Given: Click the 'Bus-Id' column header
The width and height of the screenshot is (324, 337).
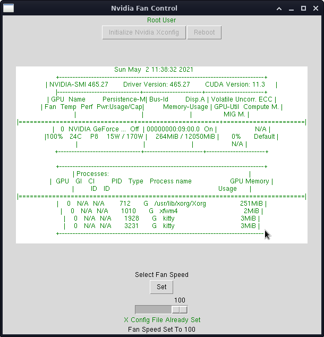Looking at the screenshot, I should (x=159, y=99).
